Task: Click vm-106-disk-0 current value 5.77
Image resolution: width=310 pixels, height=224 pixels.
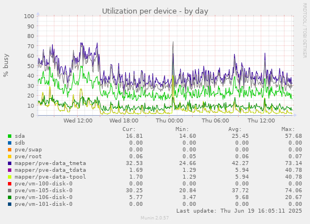Action: coord(136,197)
